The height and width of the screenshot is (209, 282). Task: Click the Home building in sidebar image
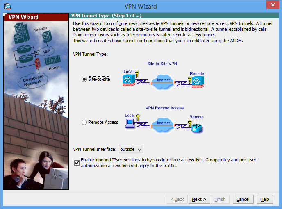pos(52,60)
